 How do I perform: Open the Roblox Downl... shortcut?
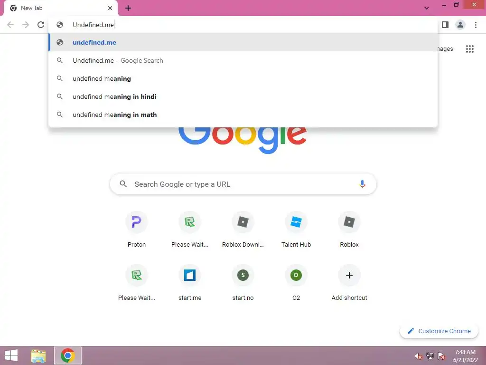click(243, 230)
